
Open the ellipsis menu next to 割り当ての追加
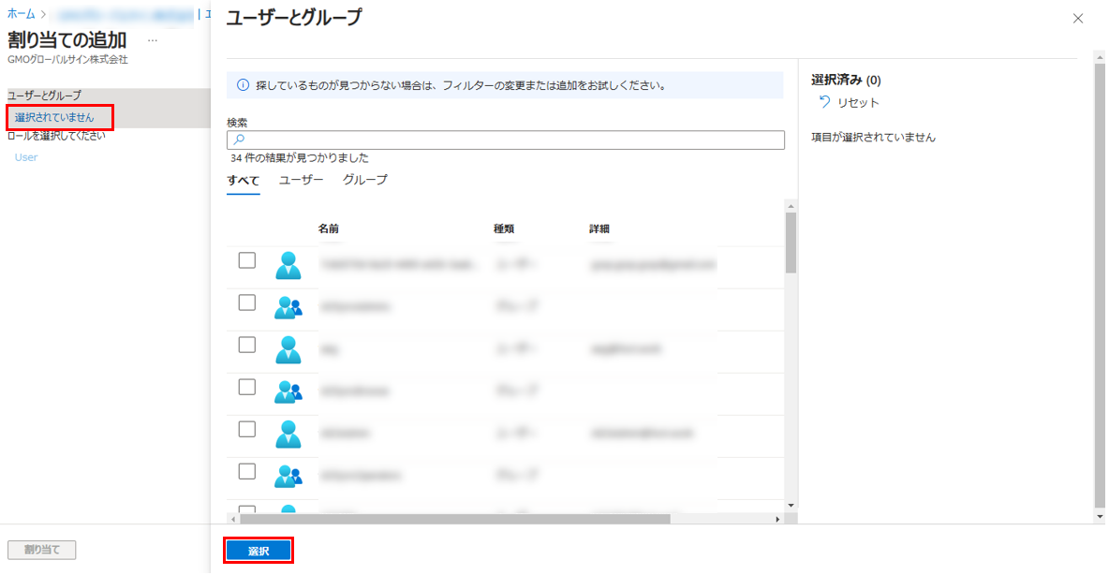click(x=152, y=40)
